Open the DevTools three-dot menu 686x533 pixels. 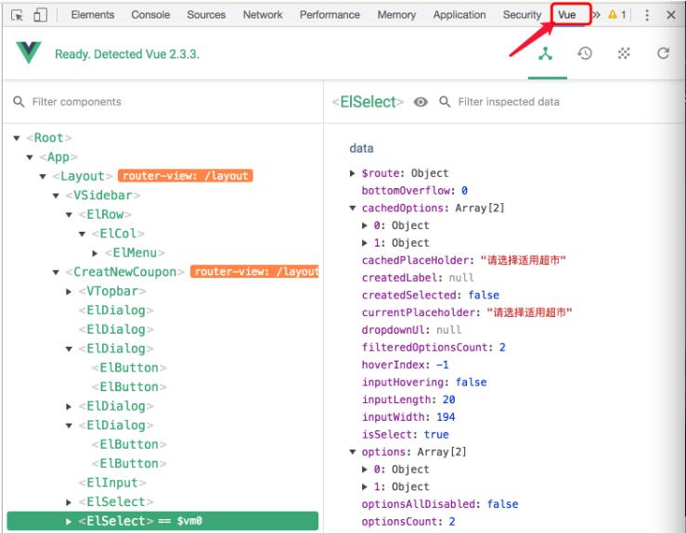pos(647,15)
